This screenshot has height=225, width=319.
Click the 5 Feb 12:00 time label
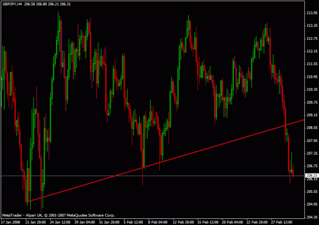pyautogui.click(x=133, y=222)
